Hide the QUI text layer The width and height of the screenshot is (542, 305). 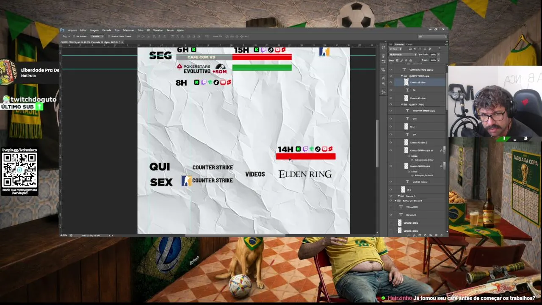pyautogui.click(x=391, y=119)
